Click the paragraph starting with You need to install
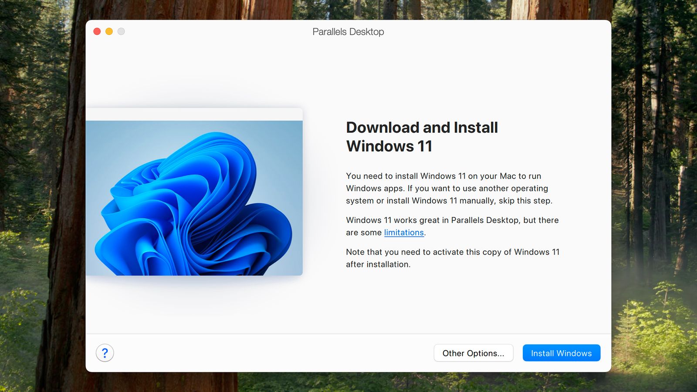This screenshot has height=392, width=697. point(449,188)
